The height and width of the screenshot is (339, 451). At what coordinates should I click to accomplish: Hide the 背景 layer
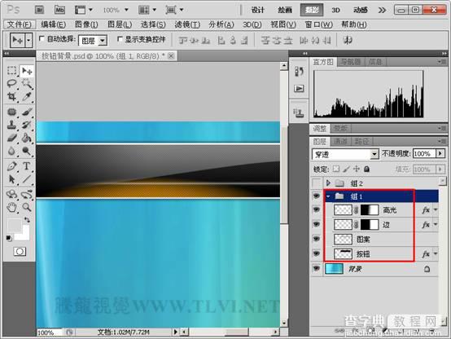[x=317, y=268]
